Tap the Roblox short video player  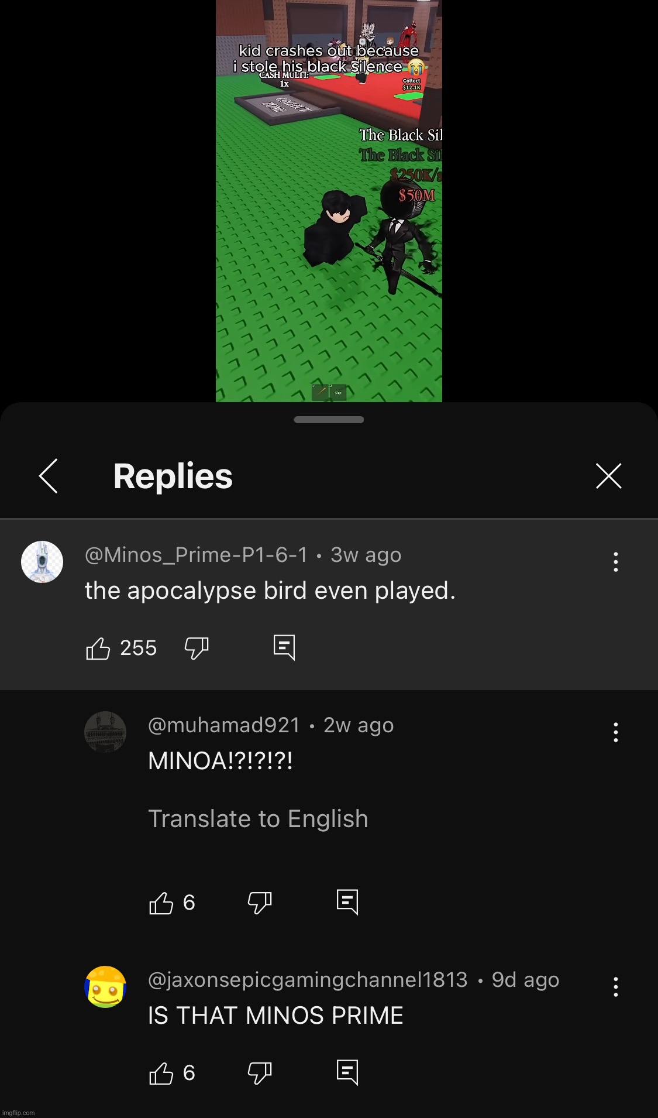coord(329,201)
